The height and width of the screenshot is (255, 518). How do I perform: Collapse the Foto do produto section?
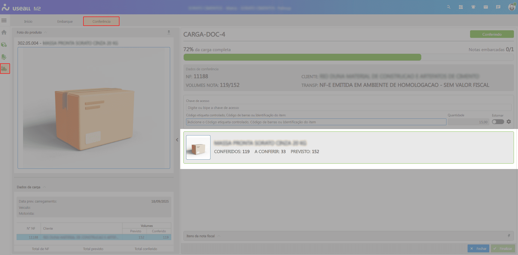(46, 32)
